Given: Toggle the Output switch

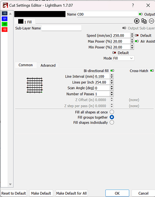Looking at the screenshot, I should (141, 14).
